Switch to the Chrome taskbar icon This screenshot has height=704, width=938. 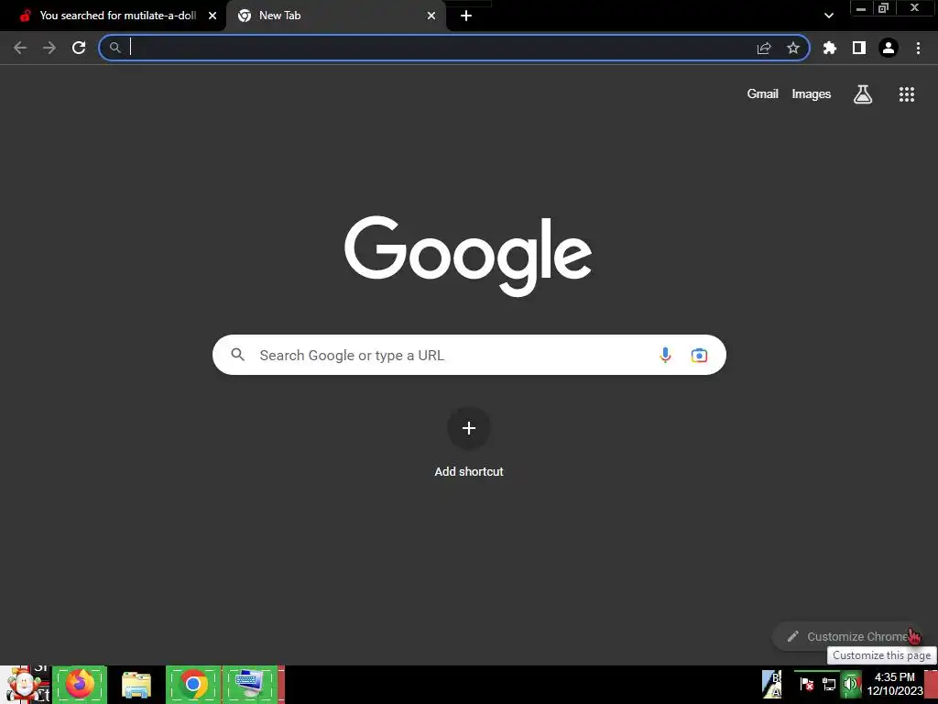tap(193, 684)
